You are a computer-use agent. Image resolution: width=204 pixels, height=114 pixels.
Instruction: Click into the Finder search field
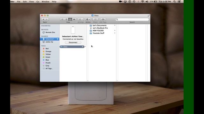tap(132, 19)
